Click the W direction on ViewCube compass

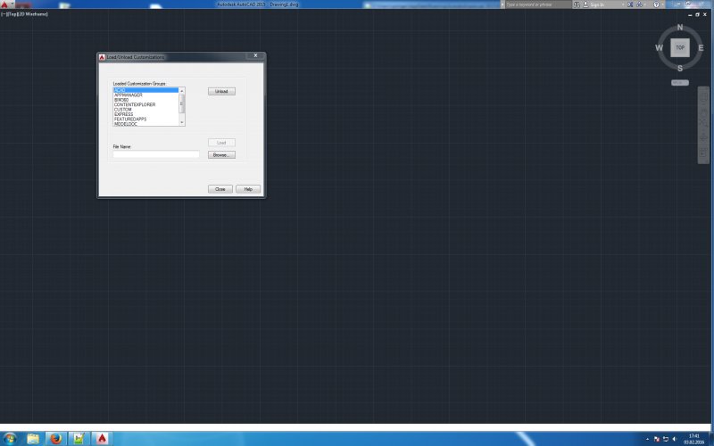pos(659,48)
